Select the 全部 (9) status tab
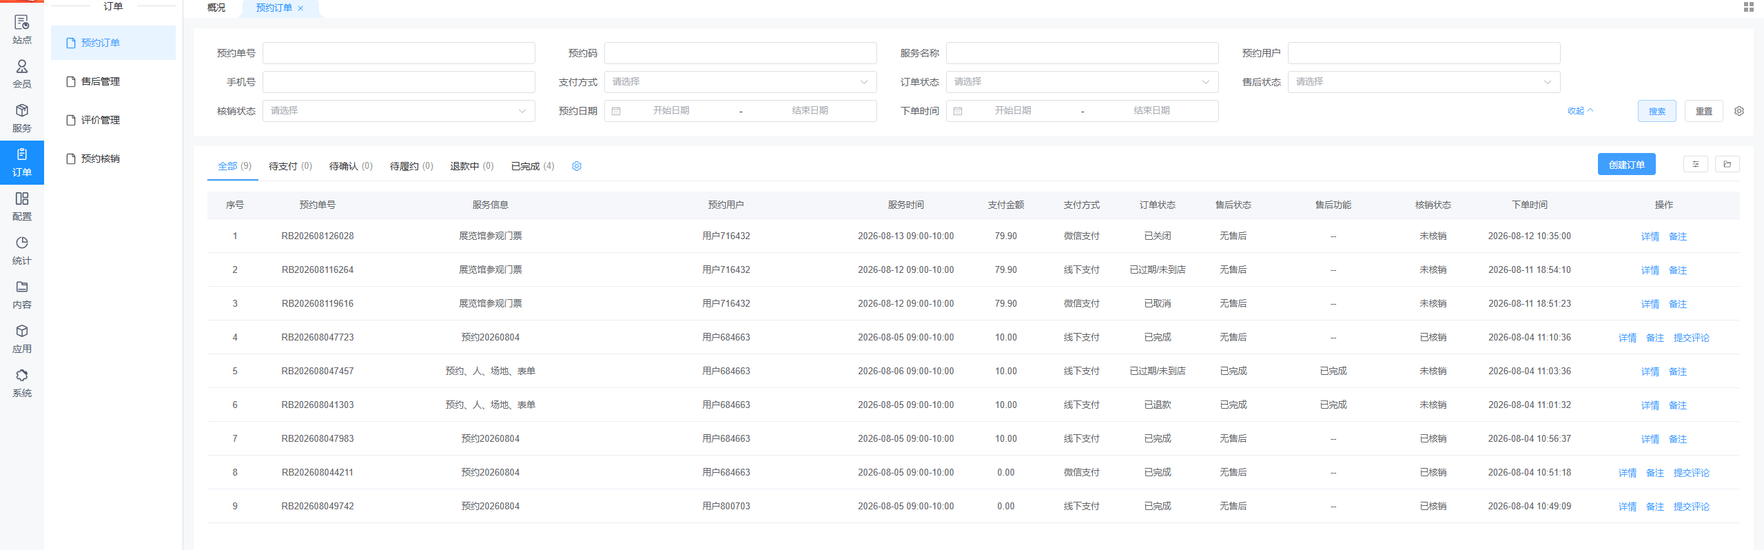 point(234,166)
